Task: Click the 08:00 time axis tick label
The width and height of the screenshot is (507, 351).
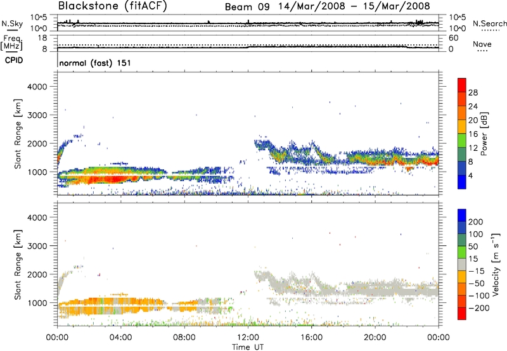Action: tap(184, 338)
